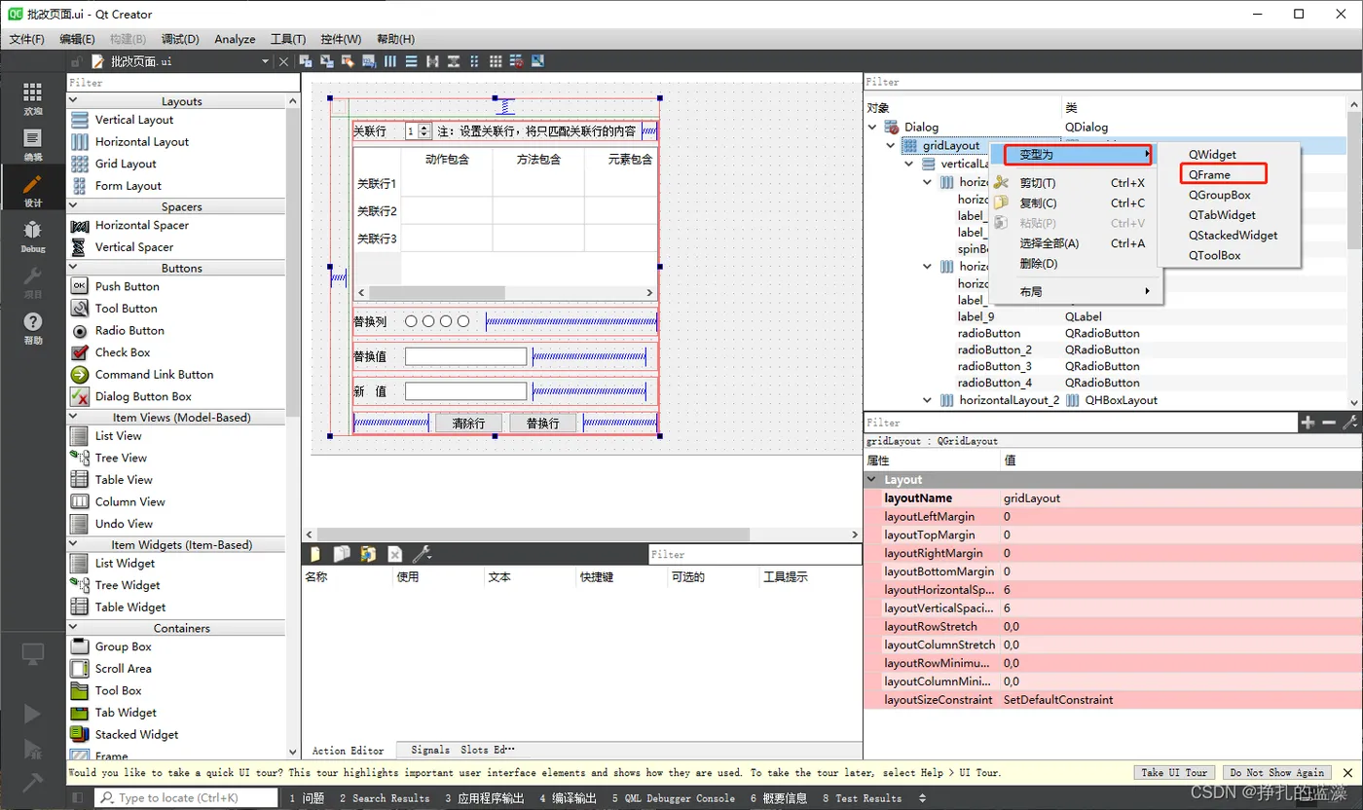
Task: Apply Lay Out Vertically in Splitter
Action: (454, 61)
